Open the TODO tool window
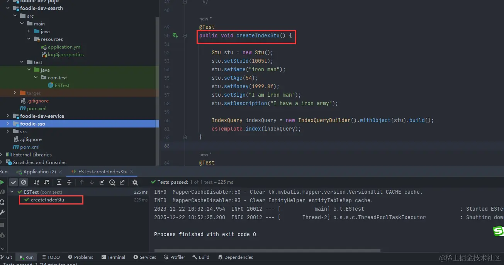The height and width of the screenshot is (265, 504). pos(50,257)
